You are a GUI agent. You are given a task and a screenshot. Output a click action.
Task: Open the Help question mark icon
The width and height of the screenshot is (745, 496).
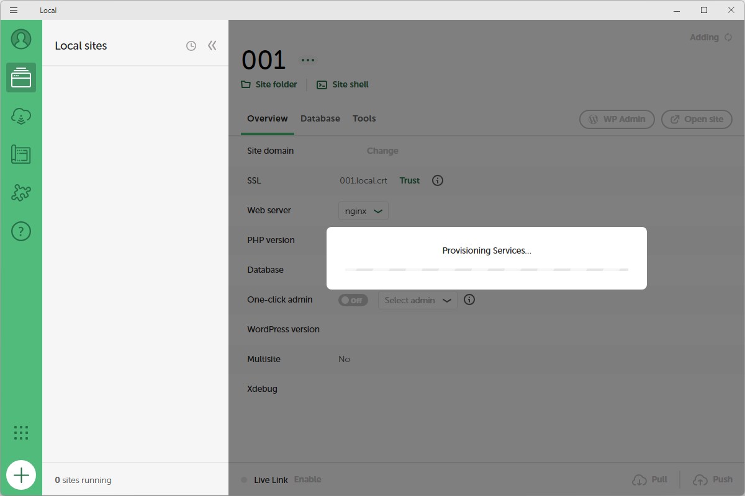click(21, 231)
